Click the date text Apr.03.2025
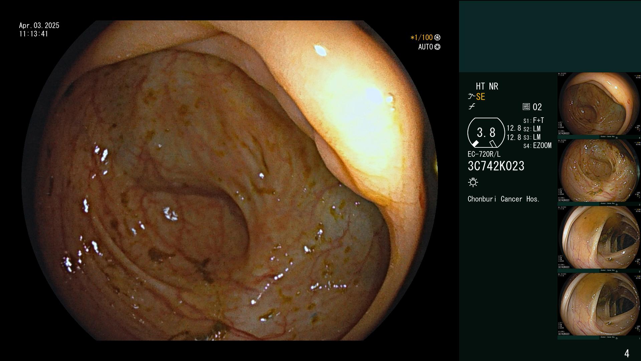This screenshot has width=641, height=361. (39, 25)
